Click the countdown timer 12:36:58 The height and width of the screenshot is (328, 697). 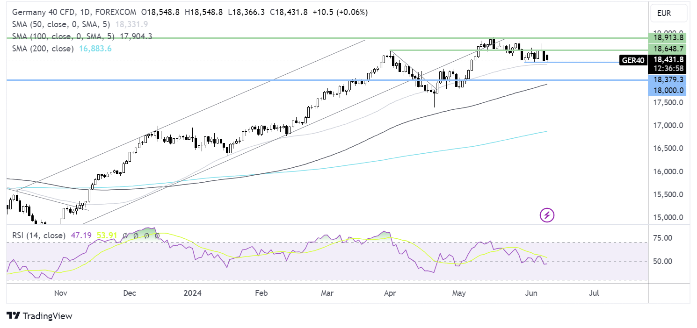(668, 69)
